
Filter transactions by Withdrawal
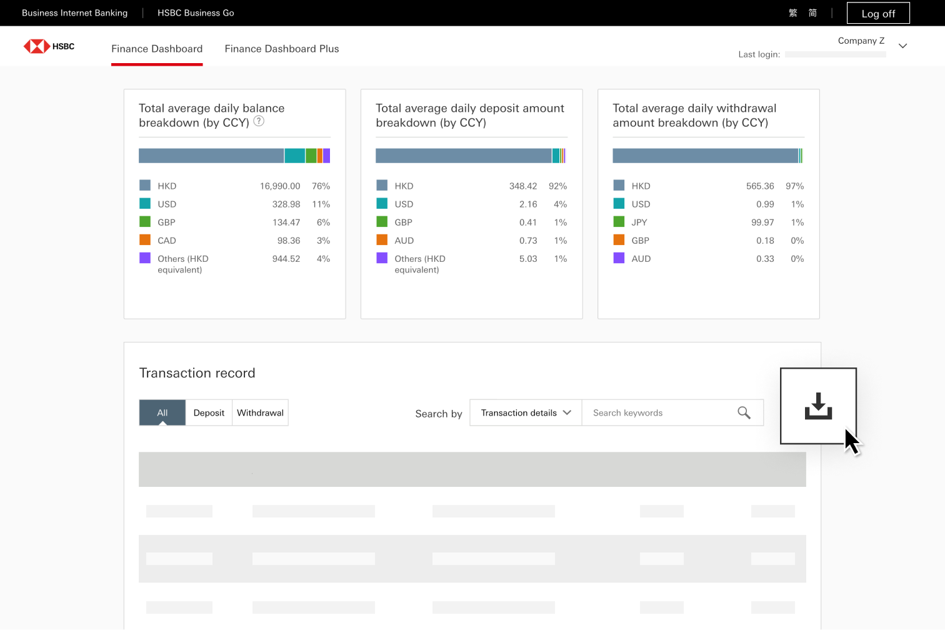click(x=260, y=413)
